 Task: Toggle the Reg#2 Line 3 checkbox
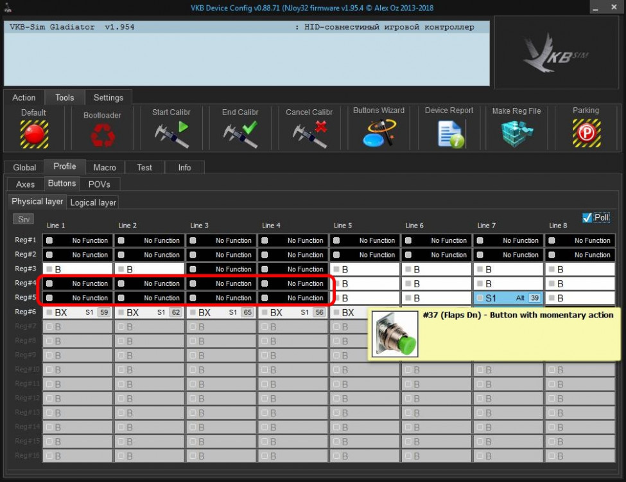[193, 255]
